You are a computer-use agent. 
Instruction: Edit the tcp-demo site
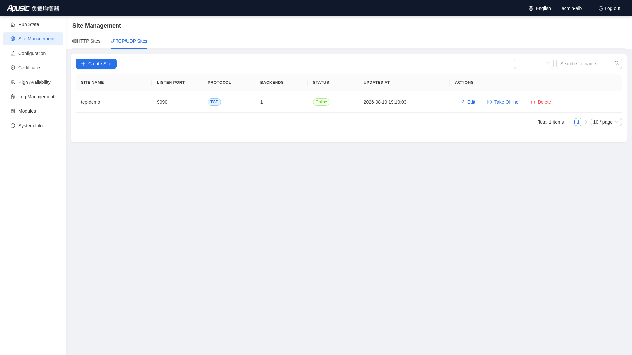pyautogui.click(x=468, y=102)
